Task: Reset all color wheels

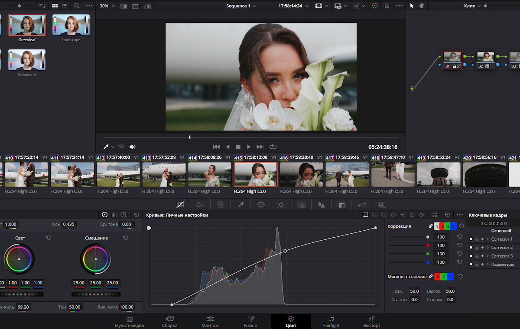Action: (136, 215)
